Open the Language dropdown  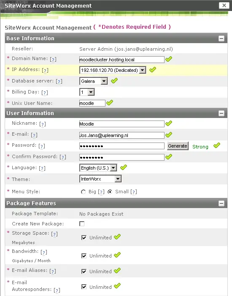(x=98, y=168)
